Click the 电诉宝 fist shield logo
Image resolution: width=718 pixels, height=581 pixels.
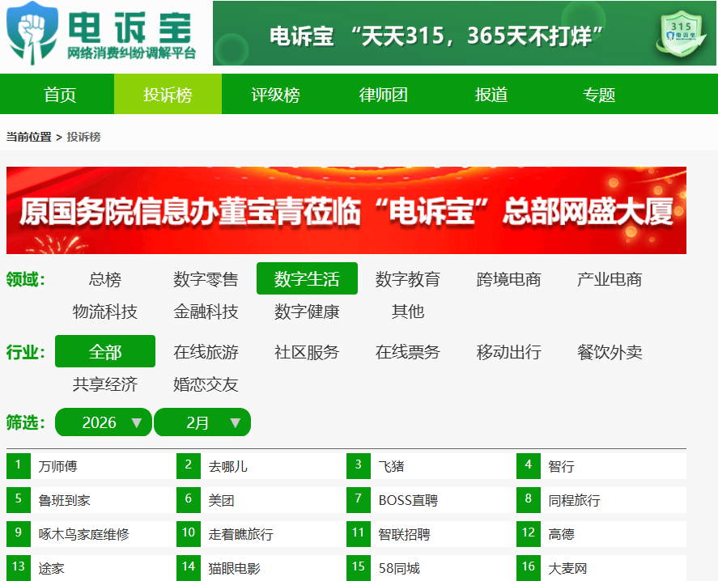point(32,33)
